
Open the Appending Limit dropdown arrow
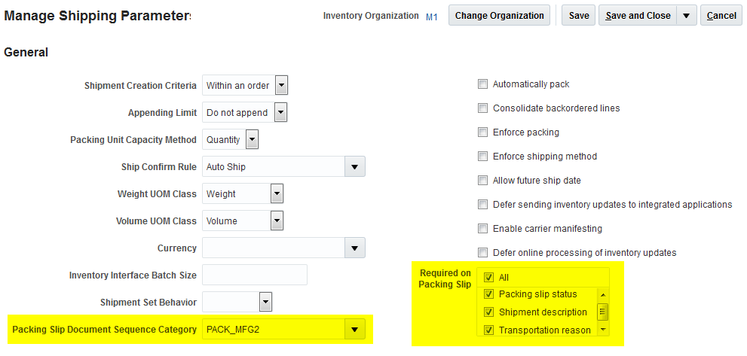(280, 112)
